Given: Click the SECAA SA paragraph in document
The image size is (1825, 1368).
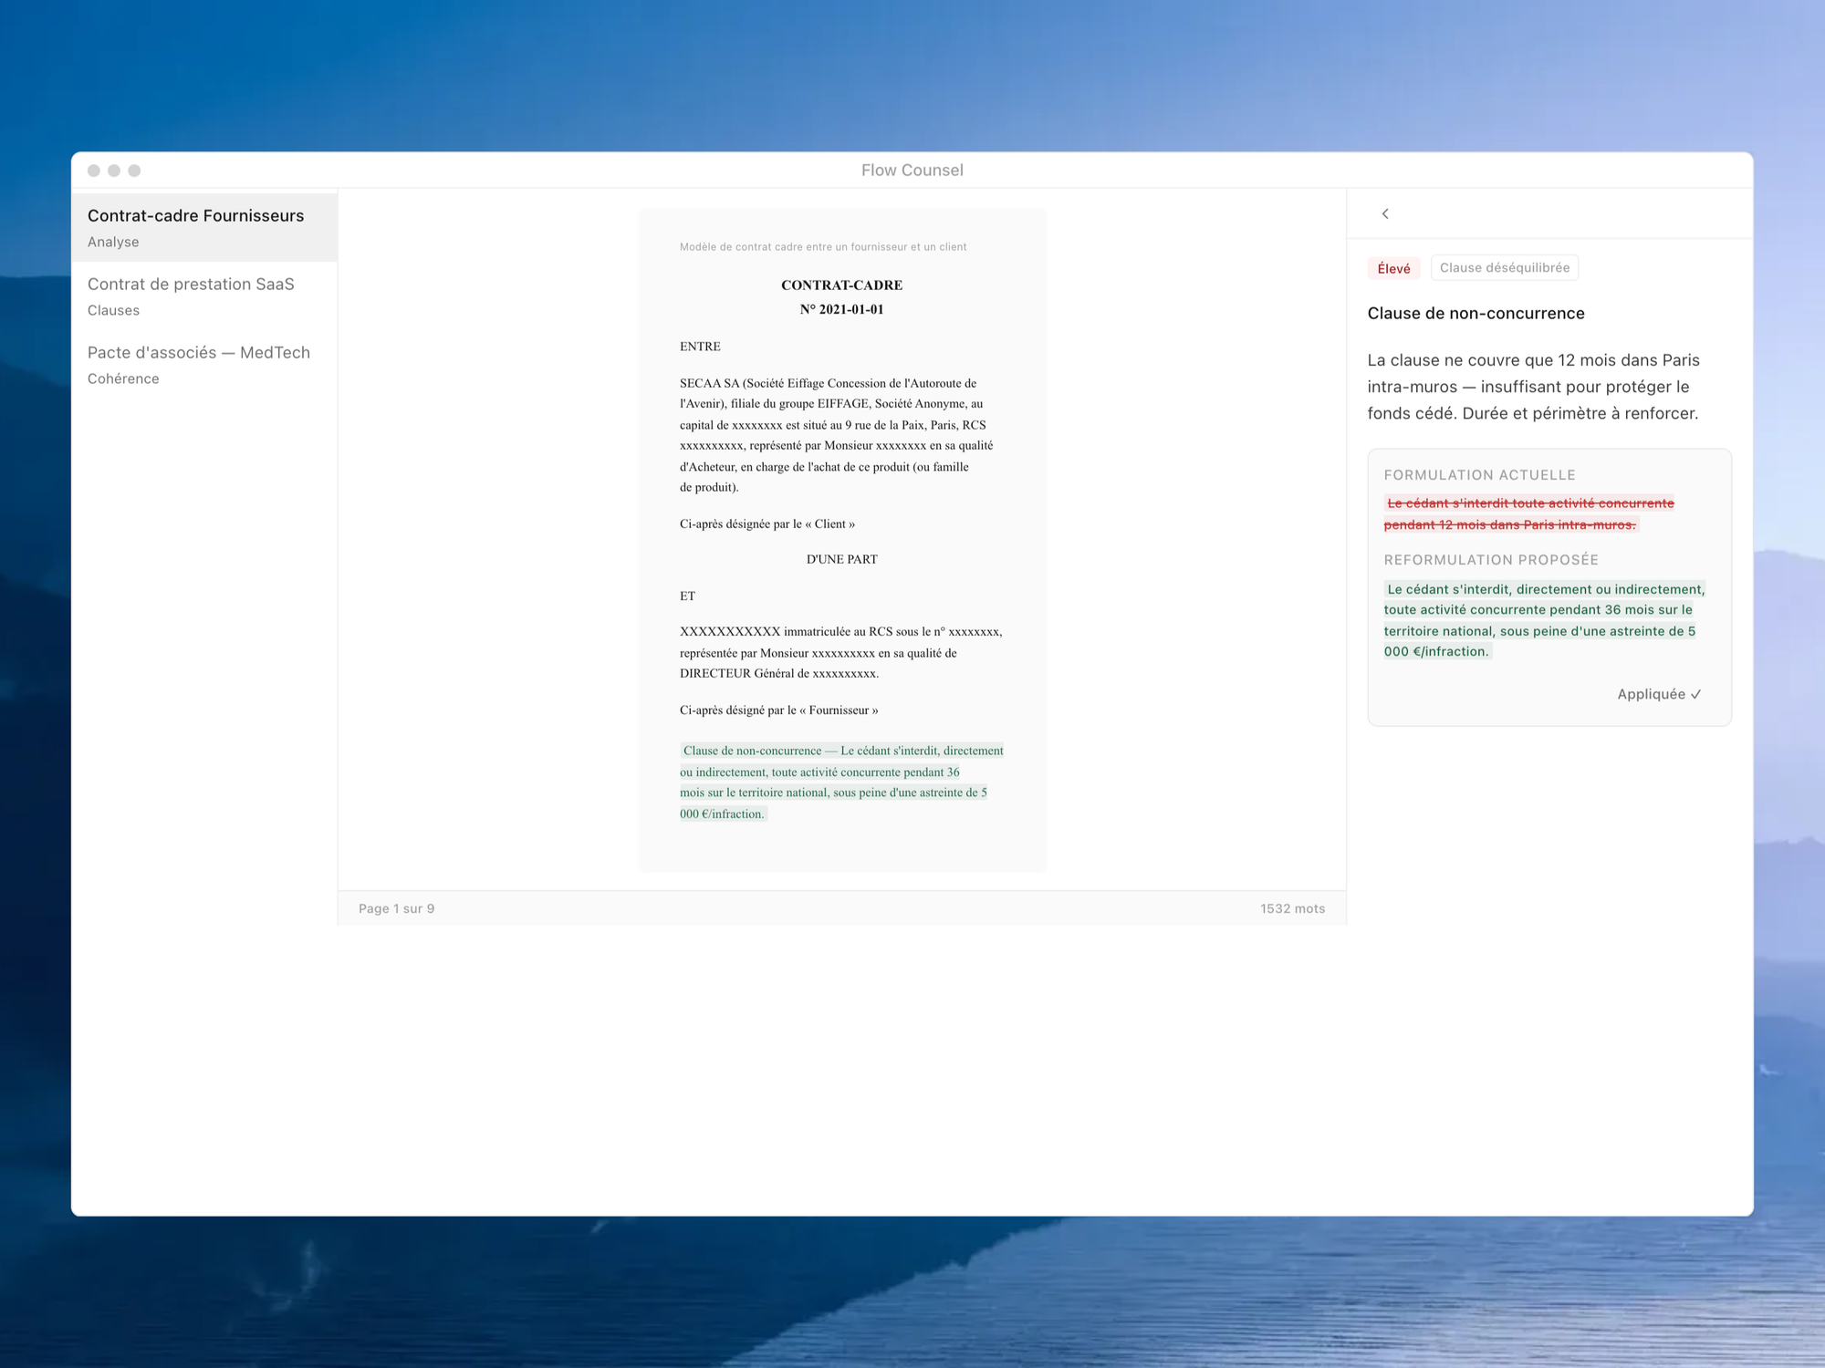Looking at the screenshot, I should click(837, 435).
